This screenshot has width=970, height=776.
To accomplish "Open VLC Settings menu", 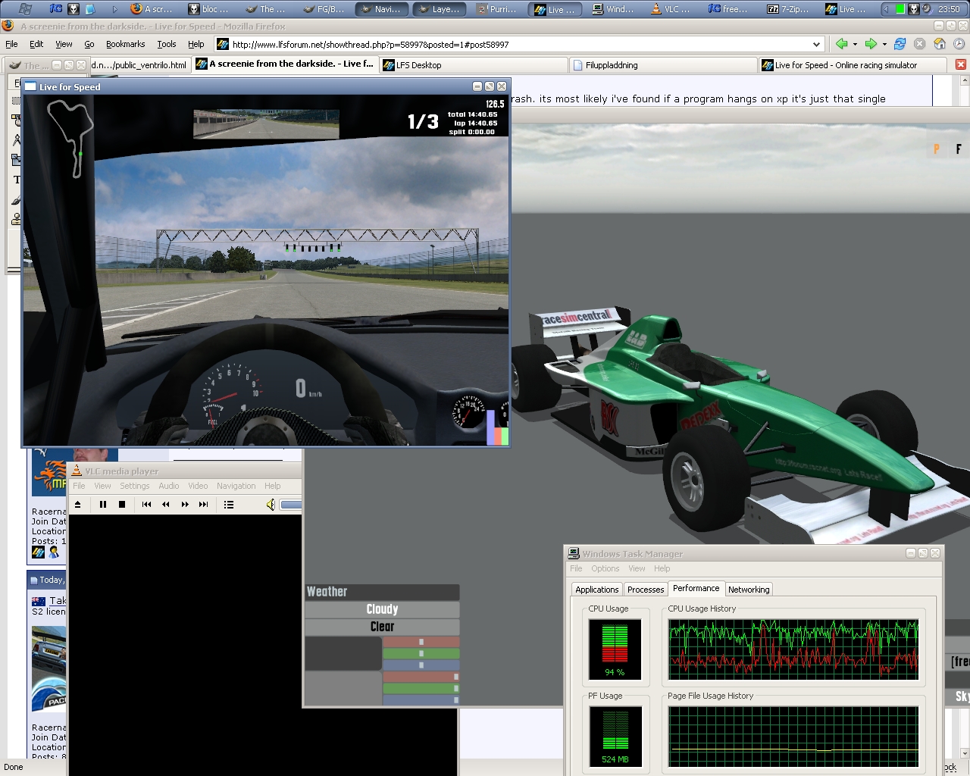I will point(135,486).
